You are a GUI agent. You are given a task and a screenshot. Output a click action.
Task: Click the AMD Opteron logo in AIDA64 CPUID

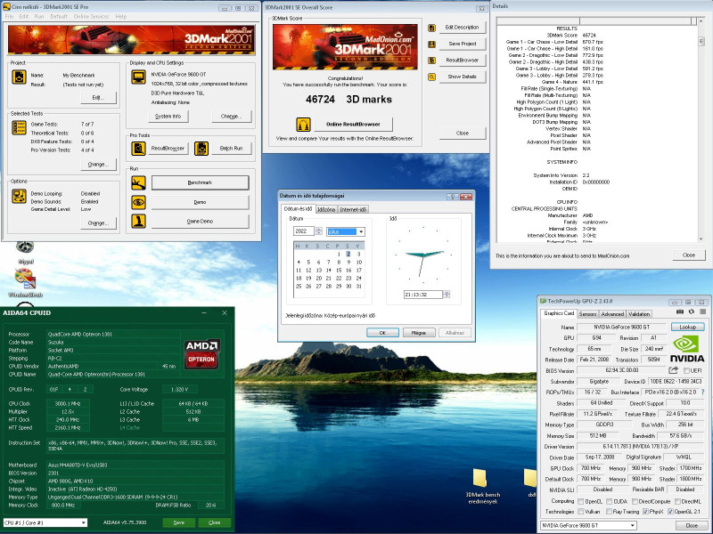point(202,353)
